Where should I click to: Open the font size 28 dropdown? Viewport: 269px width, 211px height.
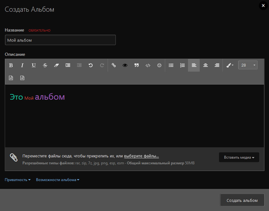(x=248, y=65)
